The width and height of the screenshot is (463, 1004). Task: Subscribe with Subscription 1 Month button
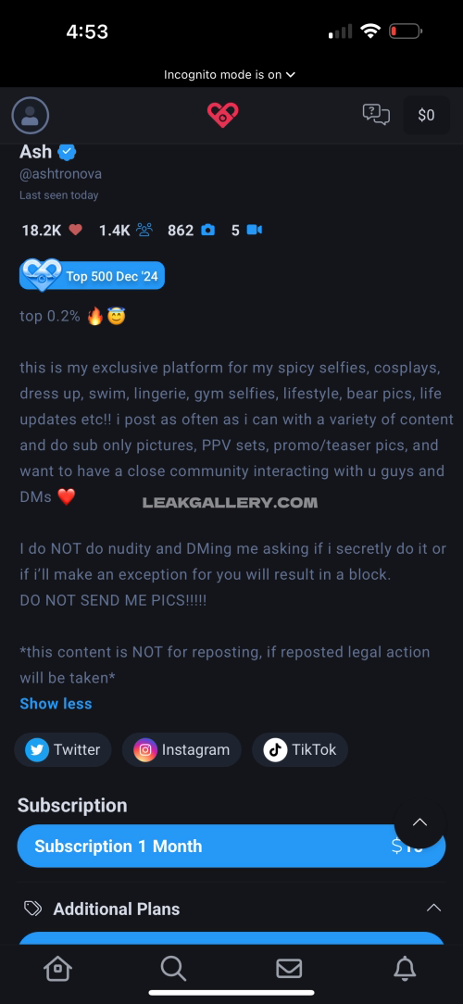(x=231, y=846)
